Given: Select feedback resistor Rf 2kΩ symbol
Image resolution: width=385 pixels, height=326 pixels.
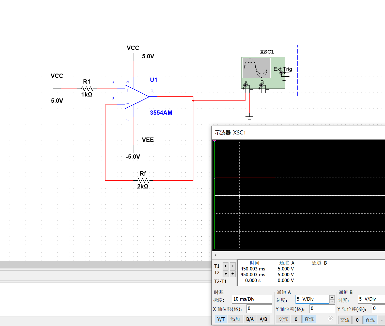Looking at the screenshot, I should click(x=143, y=180).
